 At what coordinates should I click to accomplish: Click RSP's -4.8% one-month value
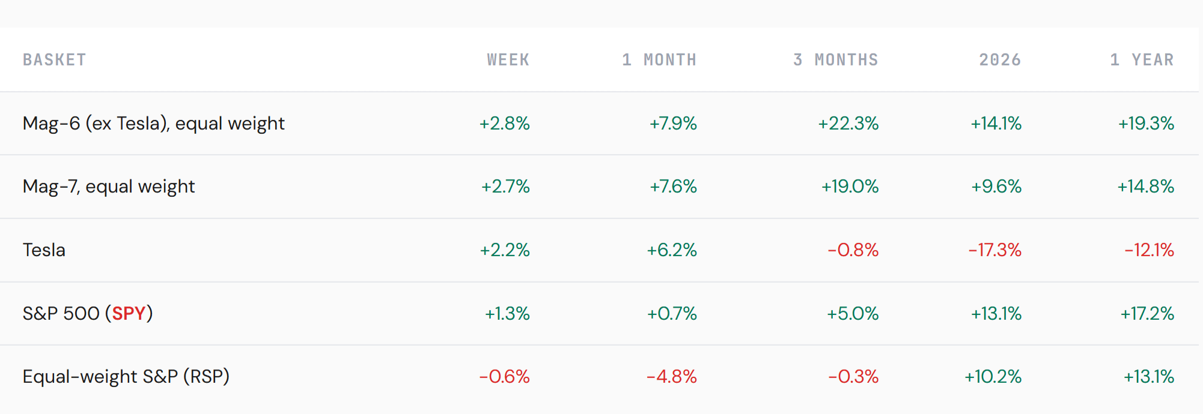coord(672,377)
